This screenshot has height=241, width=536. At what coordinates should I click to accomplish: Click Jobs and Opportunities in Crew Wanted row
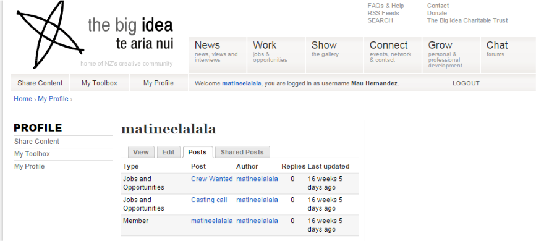143,184
